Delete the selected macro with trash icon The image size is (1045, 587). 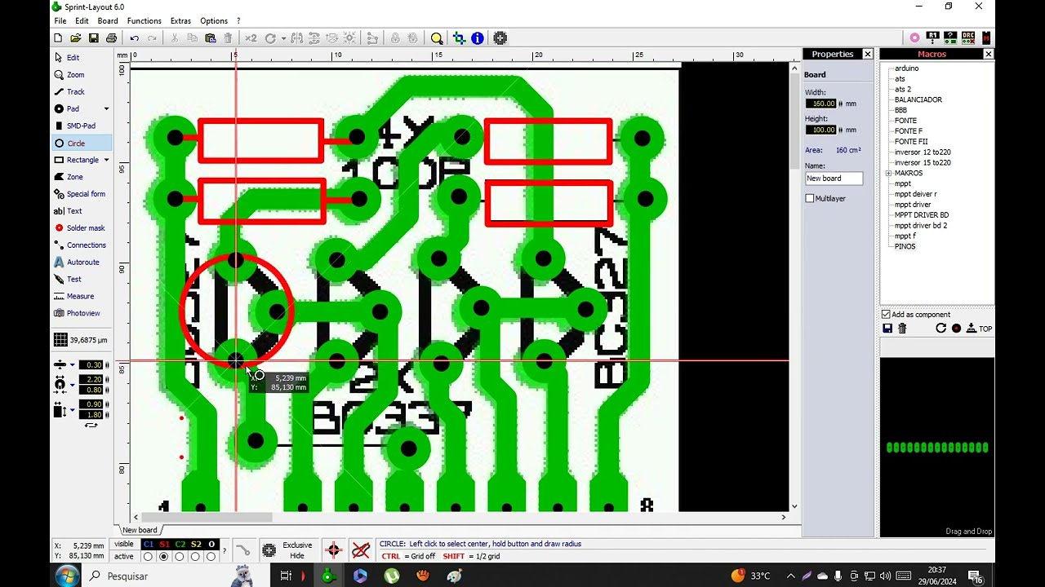tap(902, 329)
